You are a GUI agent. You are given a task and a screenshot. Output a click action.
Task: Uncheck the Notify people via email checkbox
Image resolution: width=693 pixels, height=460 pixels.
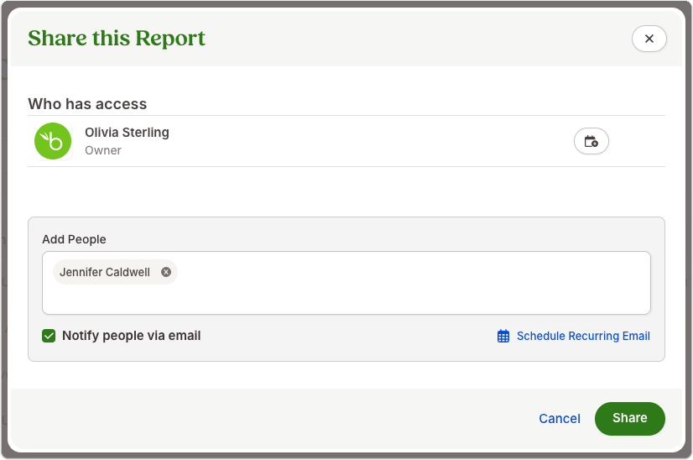click(x=49, y=336)
